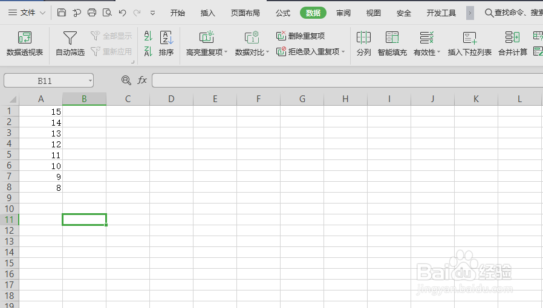The height and width of the screenshot is (308, 543).
Task: Select column B header
Action: pyautogui.click(x=84, y=99)
